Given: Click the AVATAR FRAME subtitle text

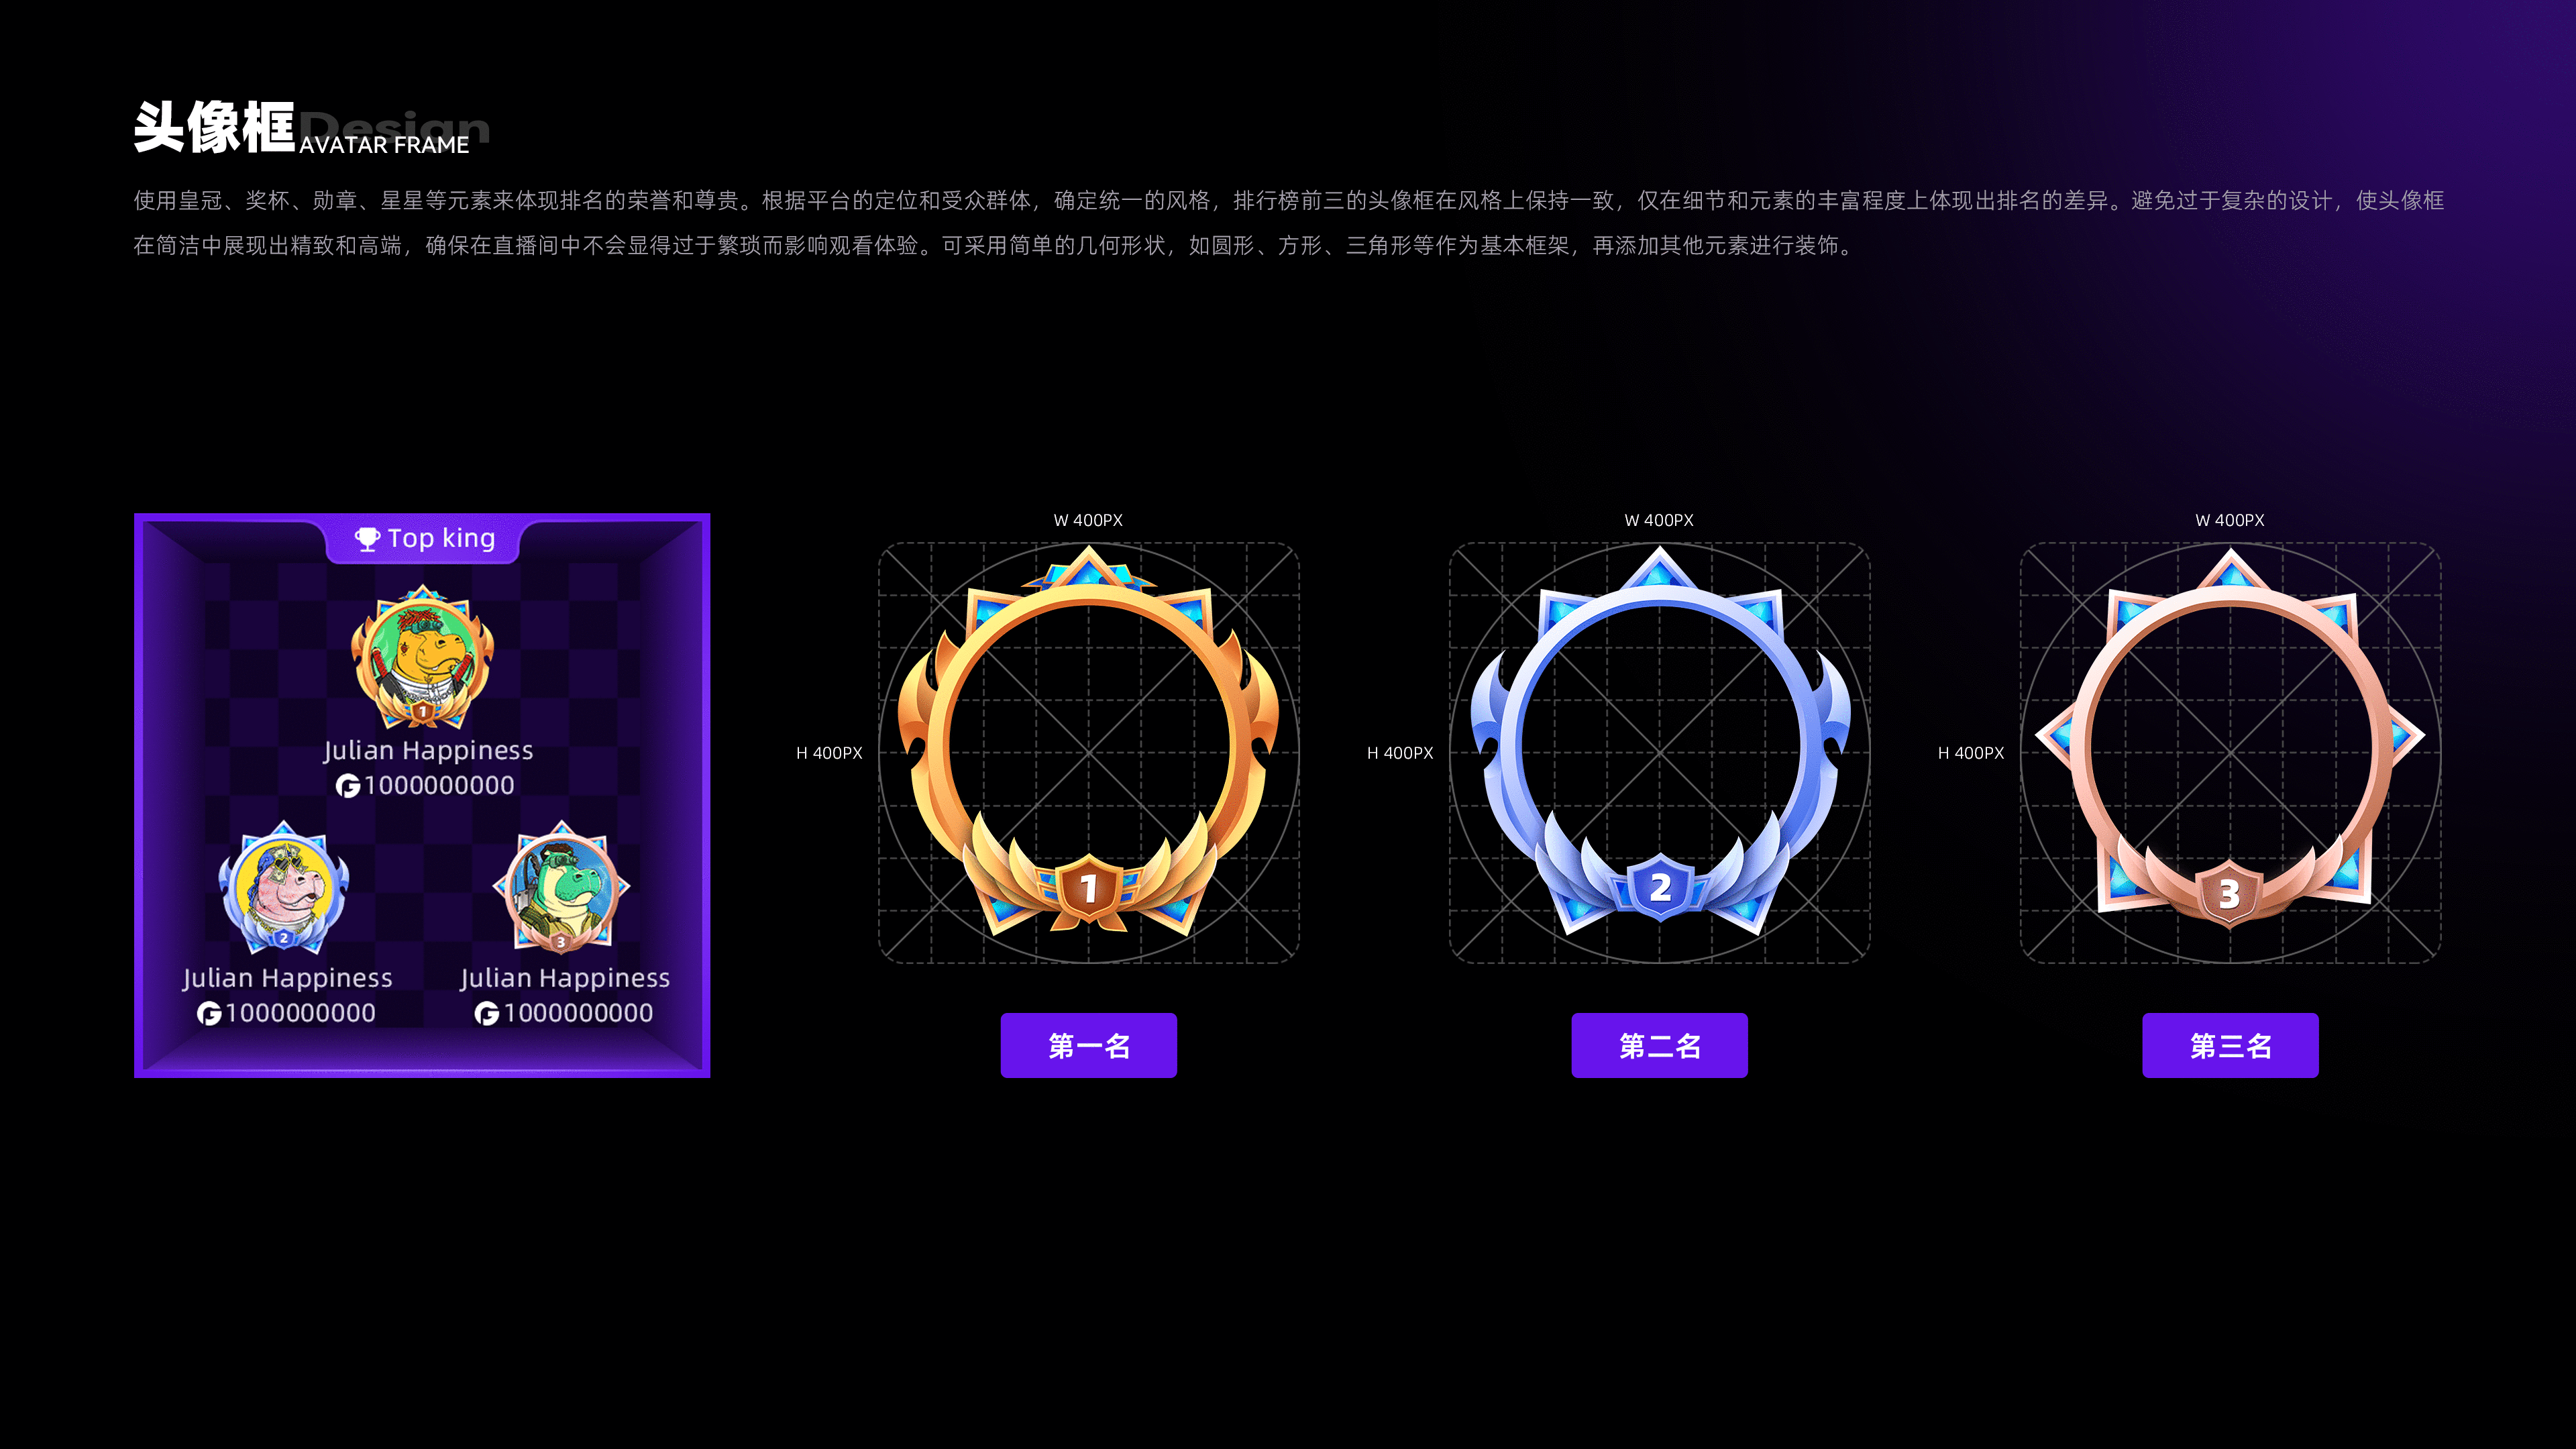Looking at the screenshot, I should (384, 146).
